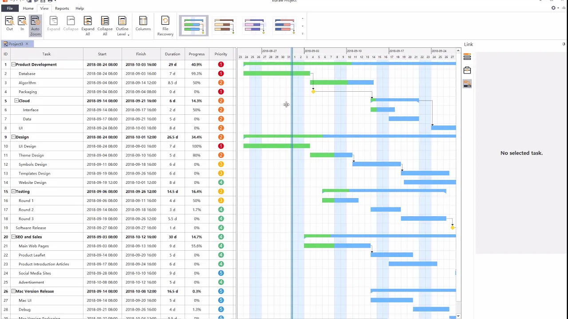Close the Project3 document tab
Viewport: 568px width, 319px height.
tap(27, 44)
